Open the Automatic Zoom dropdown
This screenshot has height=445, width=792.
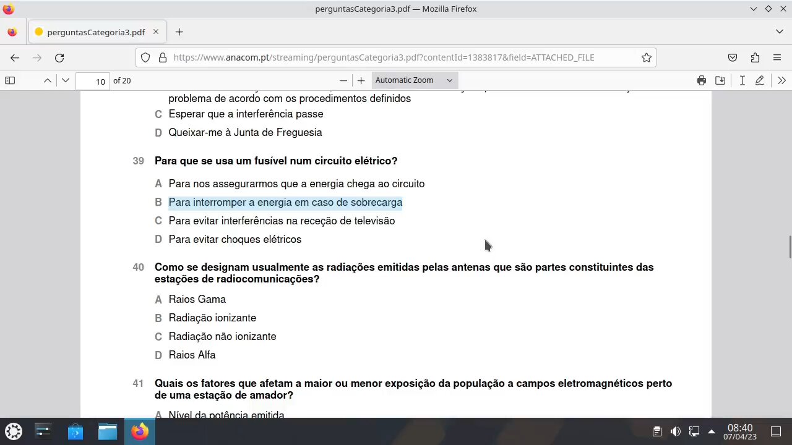point(414,80)
